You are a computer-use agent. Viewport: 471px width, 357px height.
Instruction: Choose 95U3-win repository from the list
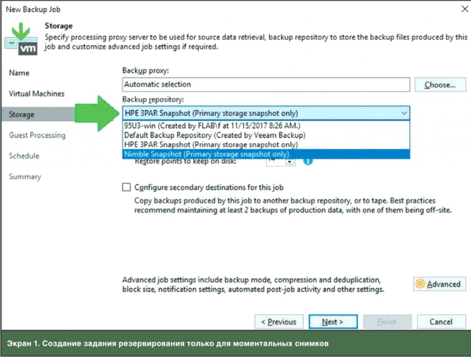coord(212,125)
